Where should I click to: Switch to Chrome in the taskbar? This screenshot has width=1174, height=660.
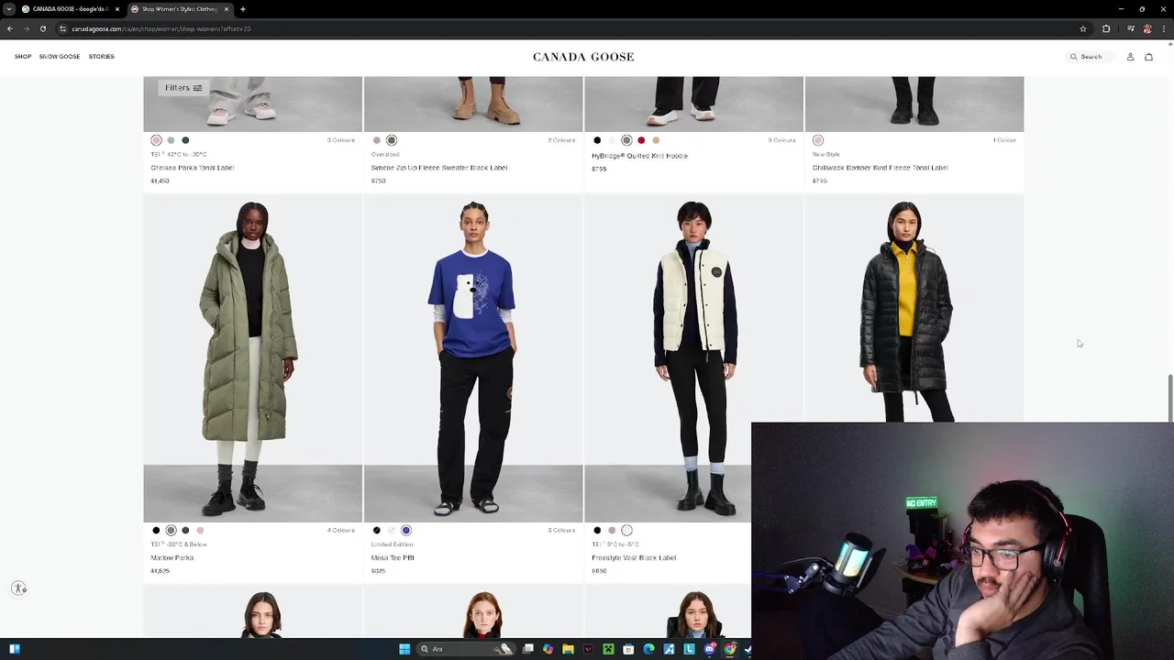(730, 649)
